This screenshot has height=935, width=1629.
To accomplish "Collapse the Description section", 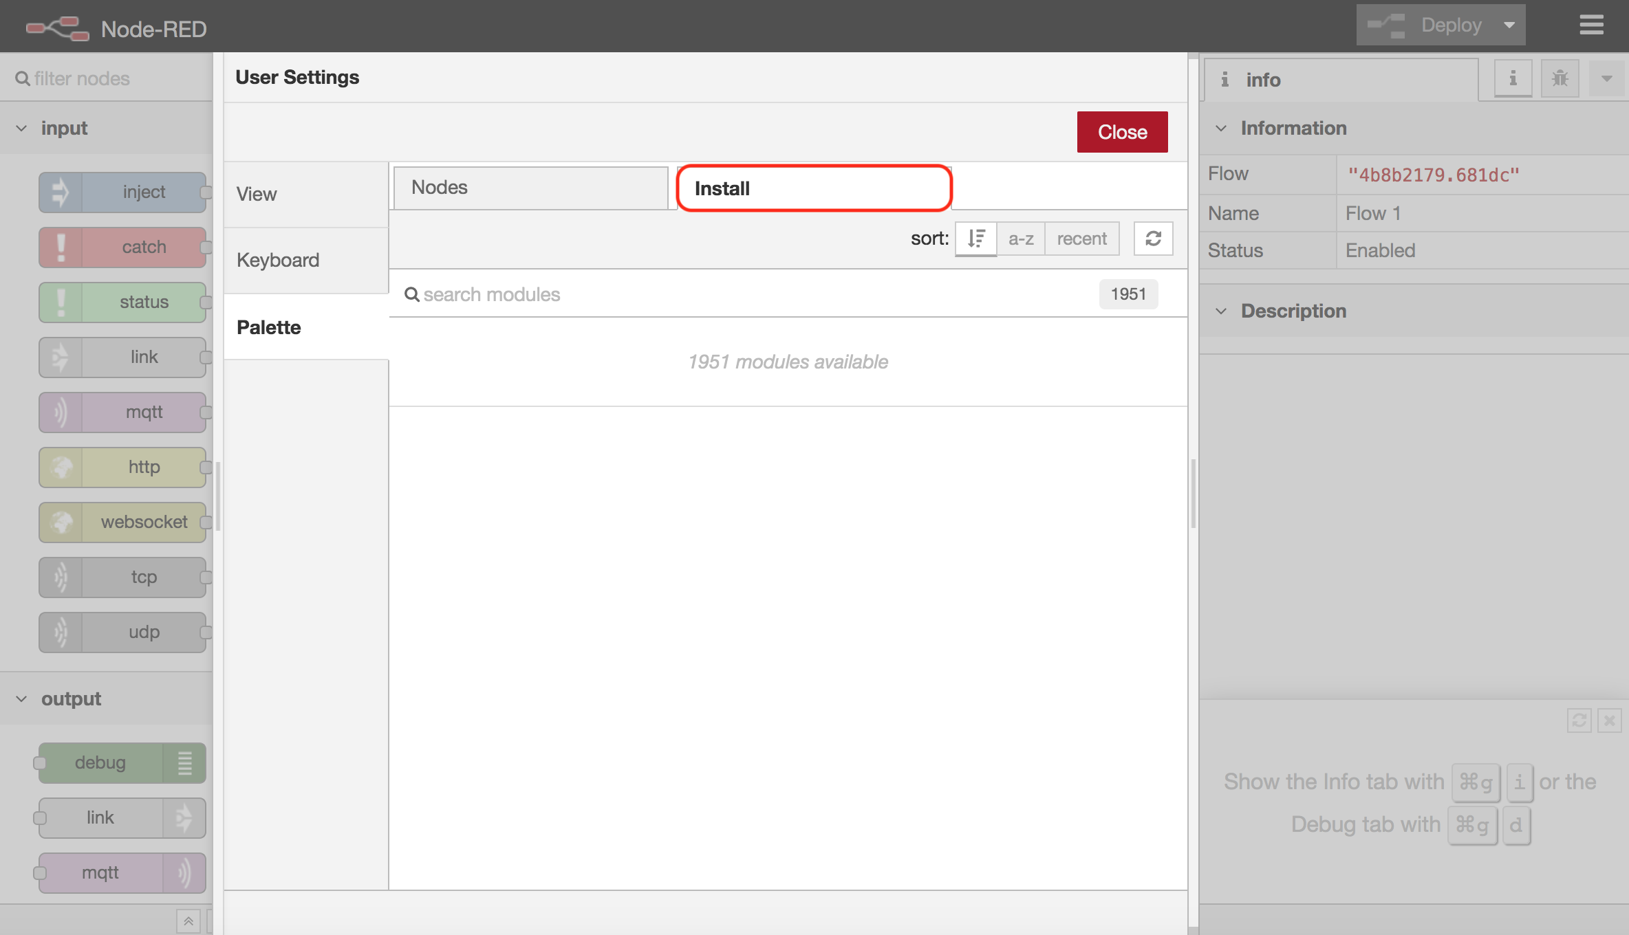I will [1414, 311].
